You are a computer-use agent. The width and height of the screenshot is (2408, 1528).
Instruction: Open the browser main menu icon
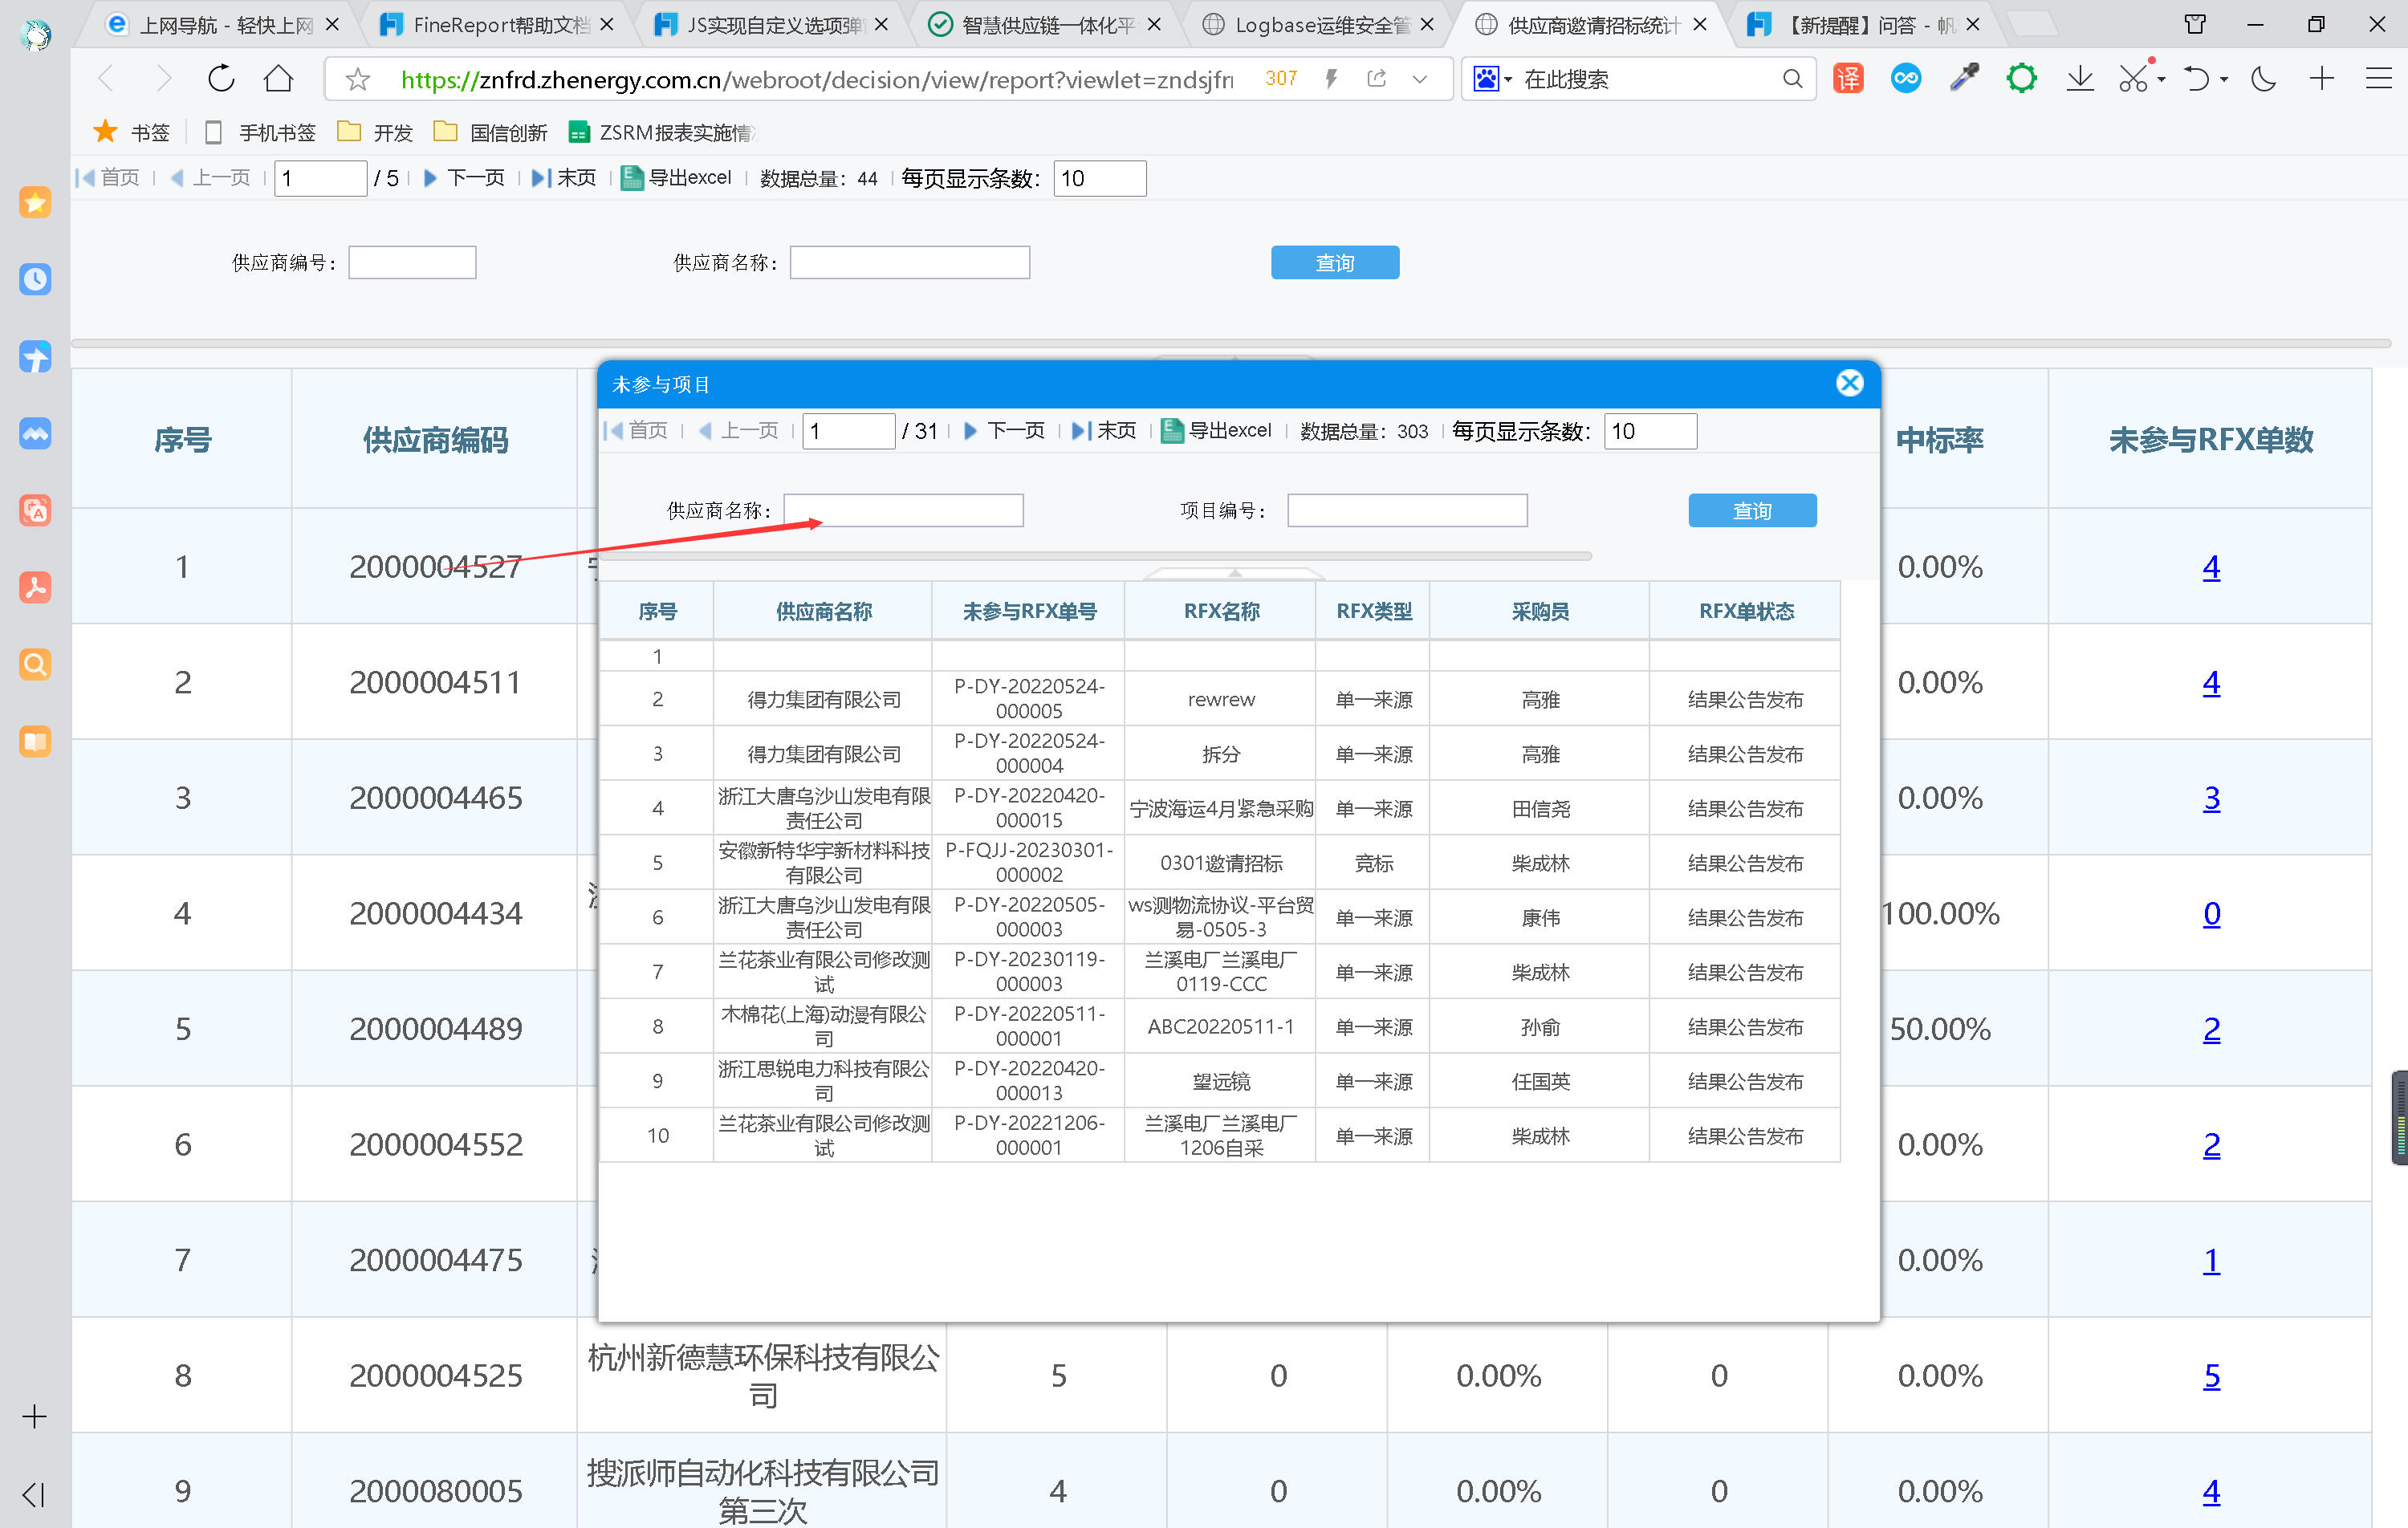pos(2379,78)
